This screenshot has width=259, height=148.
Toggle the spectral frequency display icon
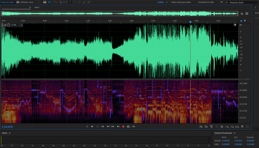coord(45,2)
